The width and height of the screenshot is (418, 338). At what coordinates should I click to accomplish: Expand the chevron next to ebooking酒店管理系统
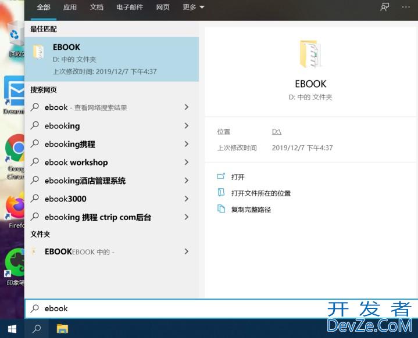coord(187,181)
